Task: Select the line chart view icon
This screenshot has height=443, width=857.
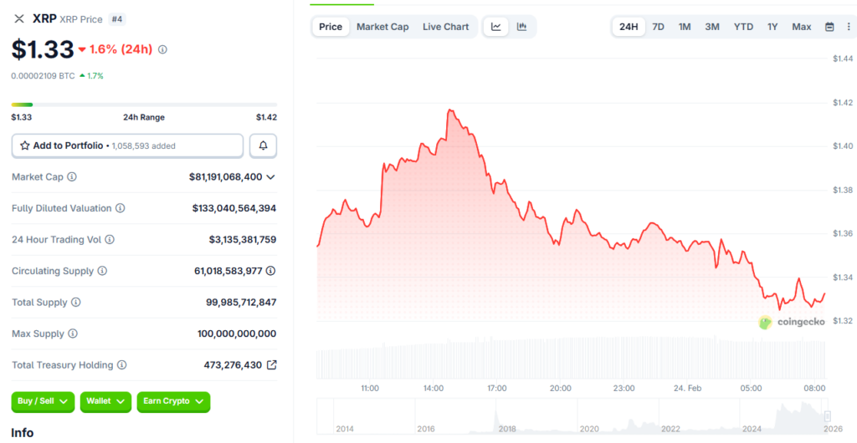Action: [x=496, y=27]
